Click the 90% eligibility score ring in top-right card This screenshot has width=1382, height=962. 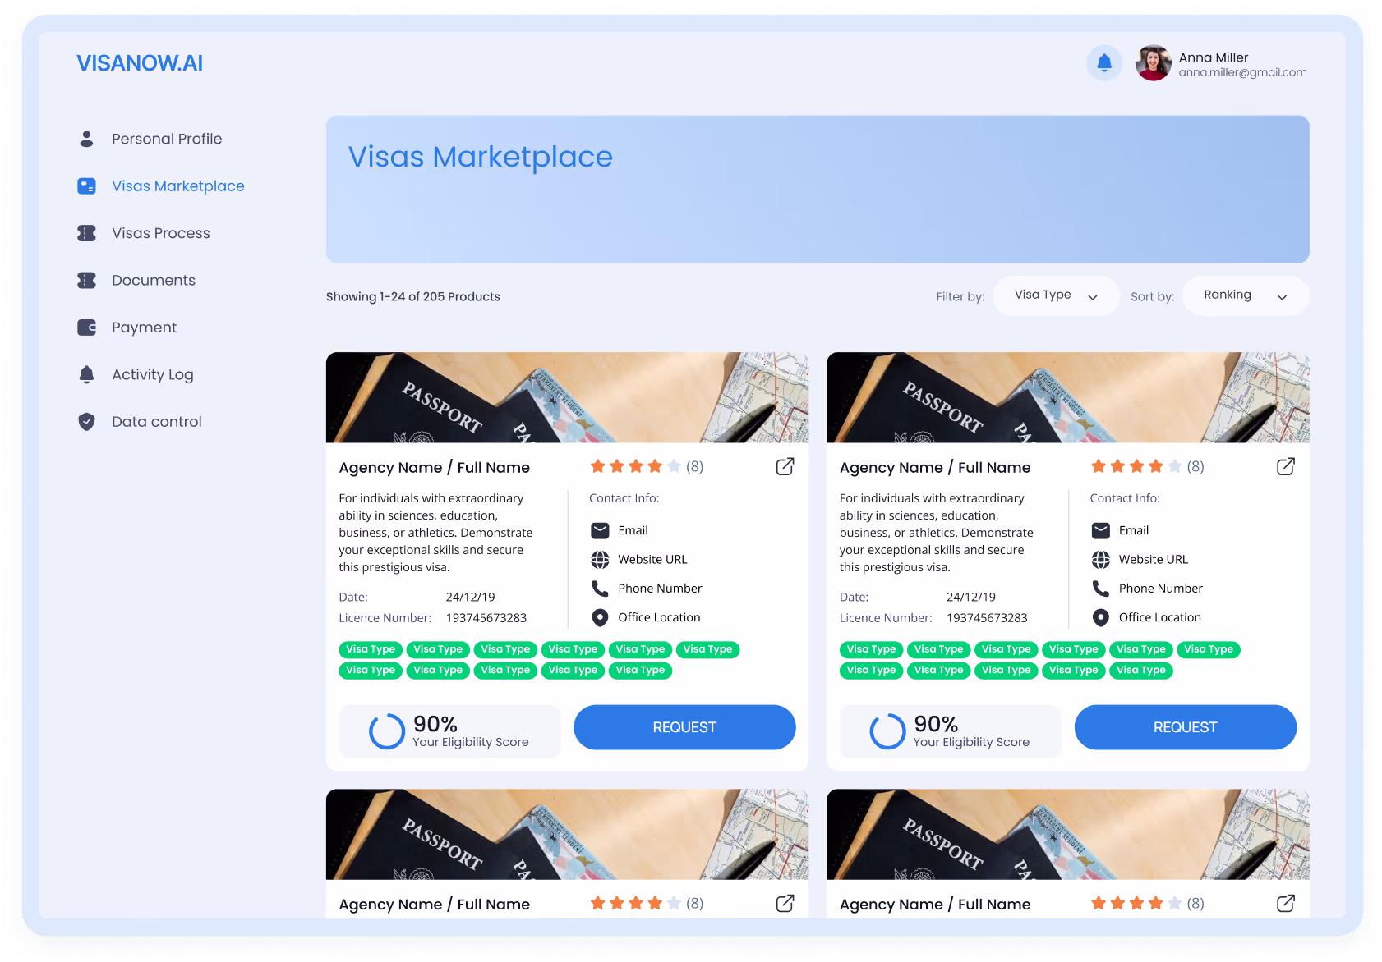pyautogui.click(x=887, y=731)
